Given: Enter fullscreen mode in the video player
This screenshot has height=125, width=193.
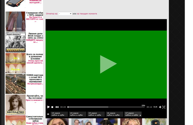Looking at the screenshot, I should 164,107.
